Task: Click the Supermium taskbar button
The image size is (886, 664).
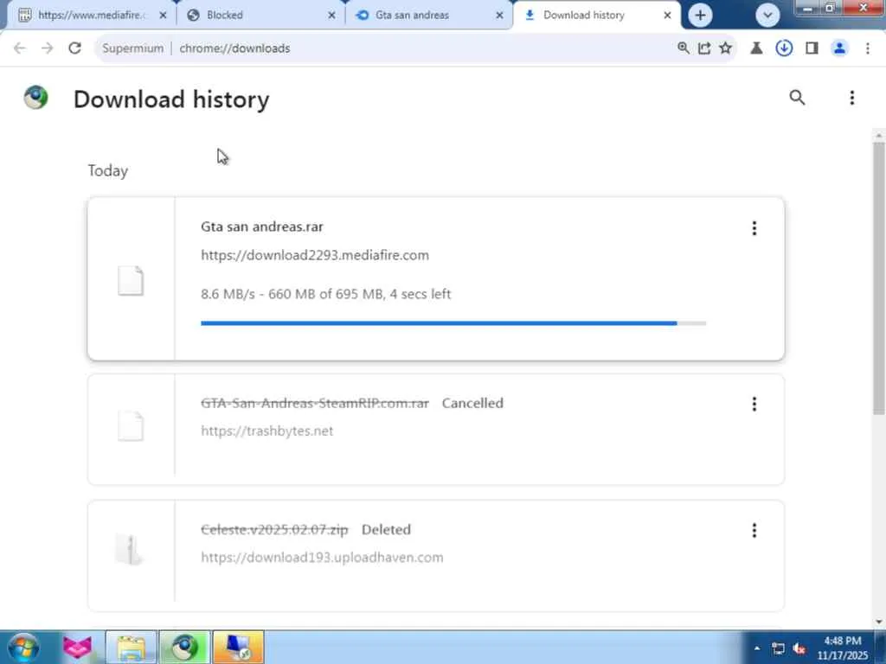Action: click(x=185, y=648)
